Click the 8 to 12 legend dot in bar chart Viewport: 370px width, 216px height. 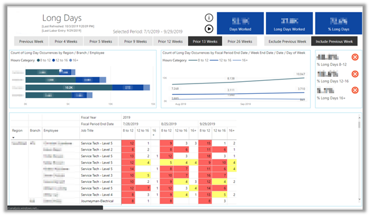(38, 60)
